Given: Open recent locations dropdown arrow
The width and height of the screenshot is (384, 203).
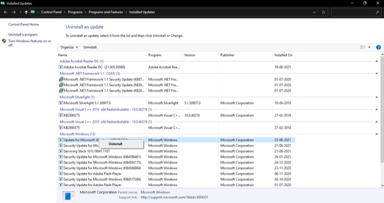Looking at the screenshot, I should point(20,12).
